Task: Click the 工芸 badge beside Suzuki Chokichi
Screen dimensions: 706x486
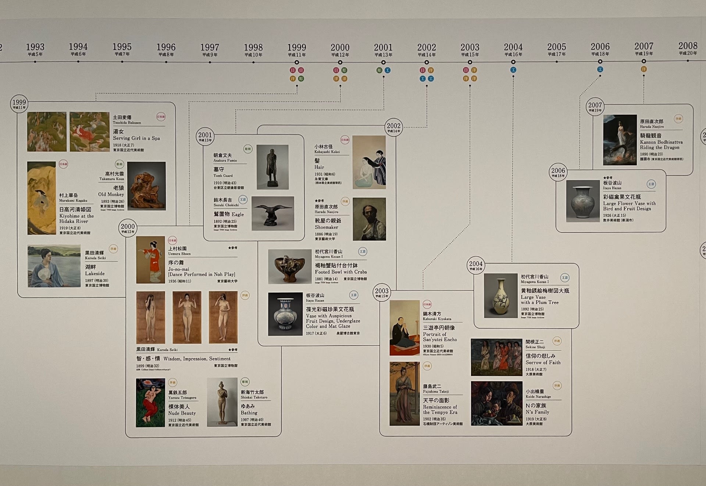Action: click(x=243, y=200)
